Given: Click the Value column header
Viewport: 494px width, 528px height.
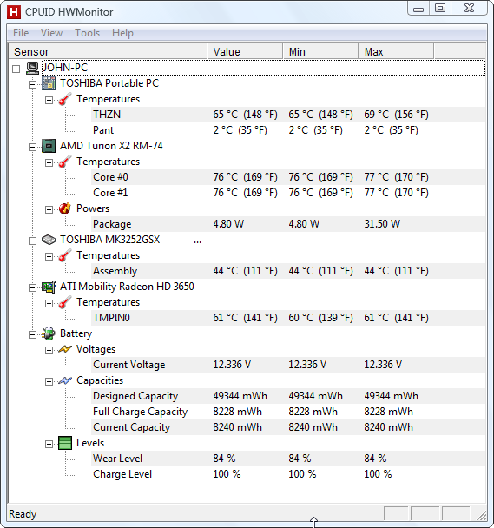Looking at the screenshot, I should (x=245, y=51).
